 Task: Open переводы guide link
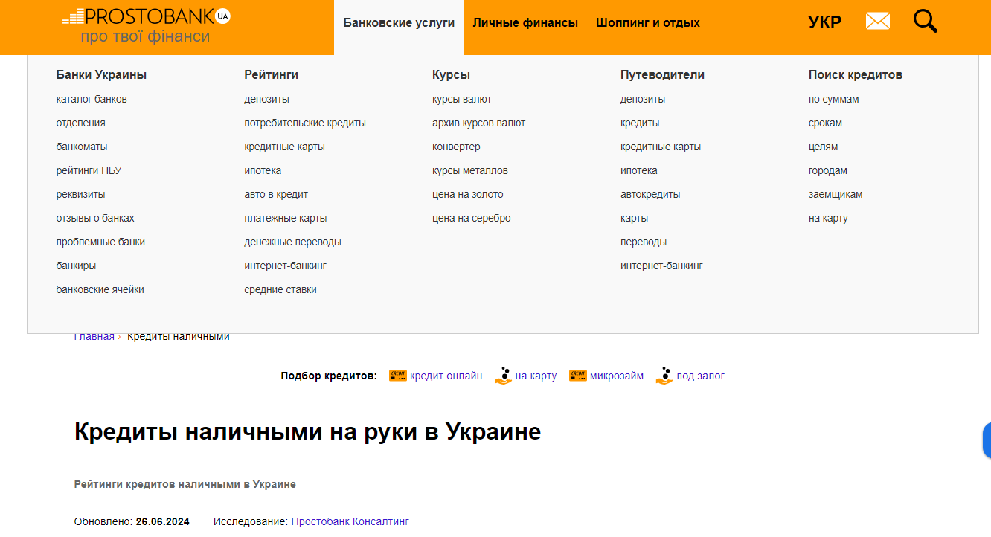pyautogui.click(x=644, y=242)
